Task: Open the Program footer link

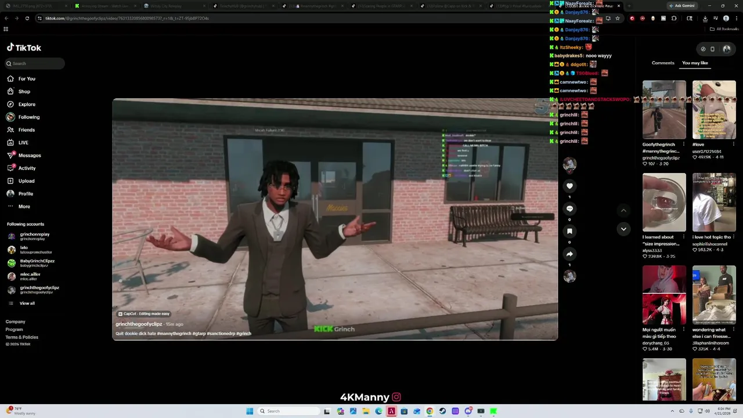Action: click(15, 329)
